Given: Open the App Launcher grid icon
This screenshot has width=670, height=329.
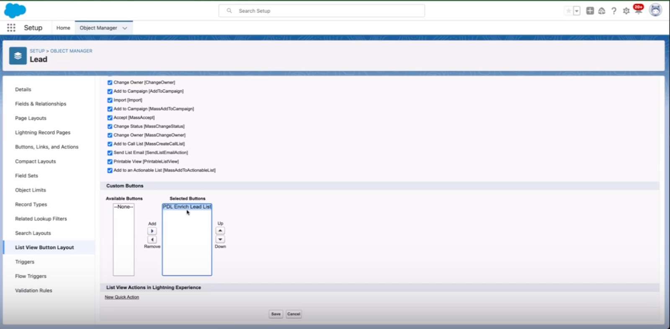Looking at the screenshot, I should point(11,28).
